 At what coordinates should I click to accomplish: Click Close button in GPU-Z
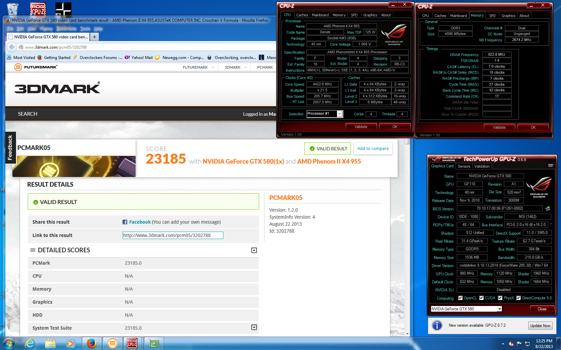[542, 309]
